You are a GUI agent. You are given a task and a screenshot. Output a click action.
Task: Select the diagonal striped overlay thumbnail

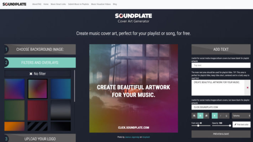tap(37, 126)
